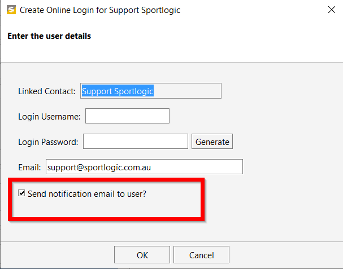Close the Create Online Login dialog
The height and width of the screenshot is (269, 343).
click(x=331, y=10)
